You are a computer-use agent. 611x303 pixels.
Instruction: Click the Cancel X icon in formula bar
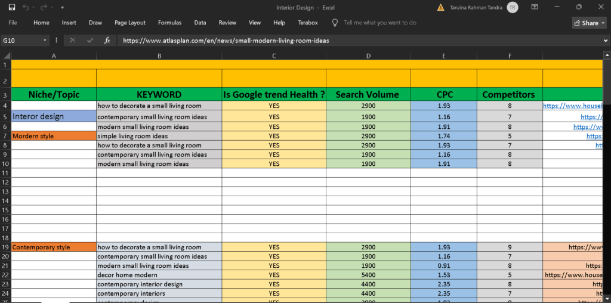72,41
